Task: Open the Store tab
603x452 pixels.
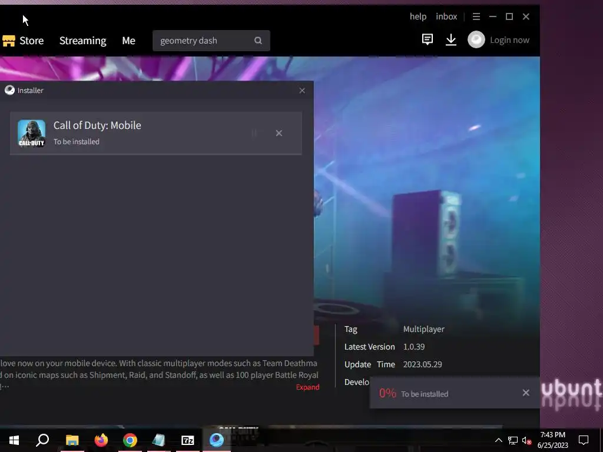Action: click(x=23, y=41)
